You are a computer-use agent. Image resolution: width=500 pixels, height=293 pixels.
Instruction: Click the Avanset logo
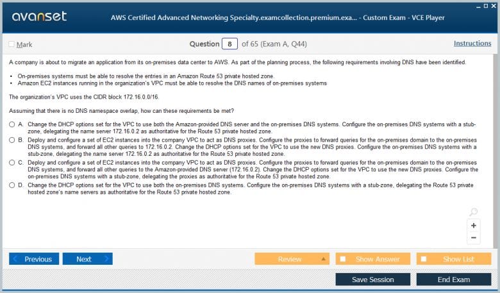pyautogui.click(x=38, y=16)
